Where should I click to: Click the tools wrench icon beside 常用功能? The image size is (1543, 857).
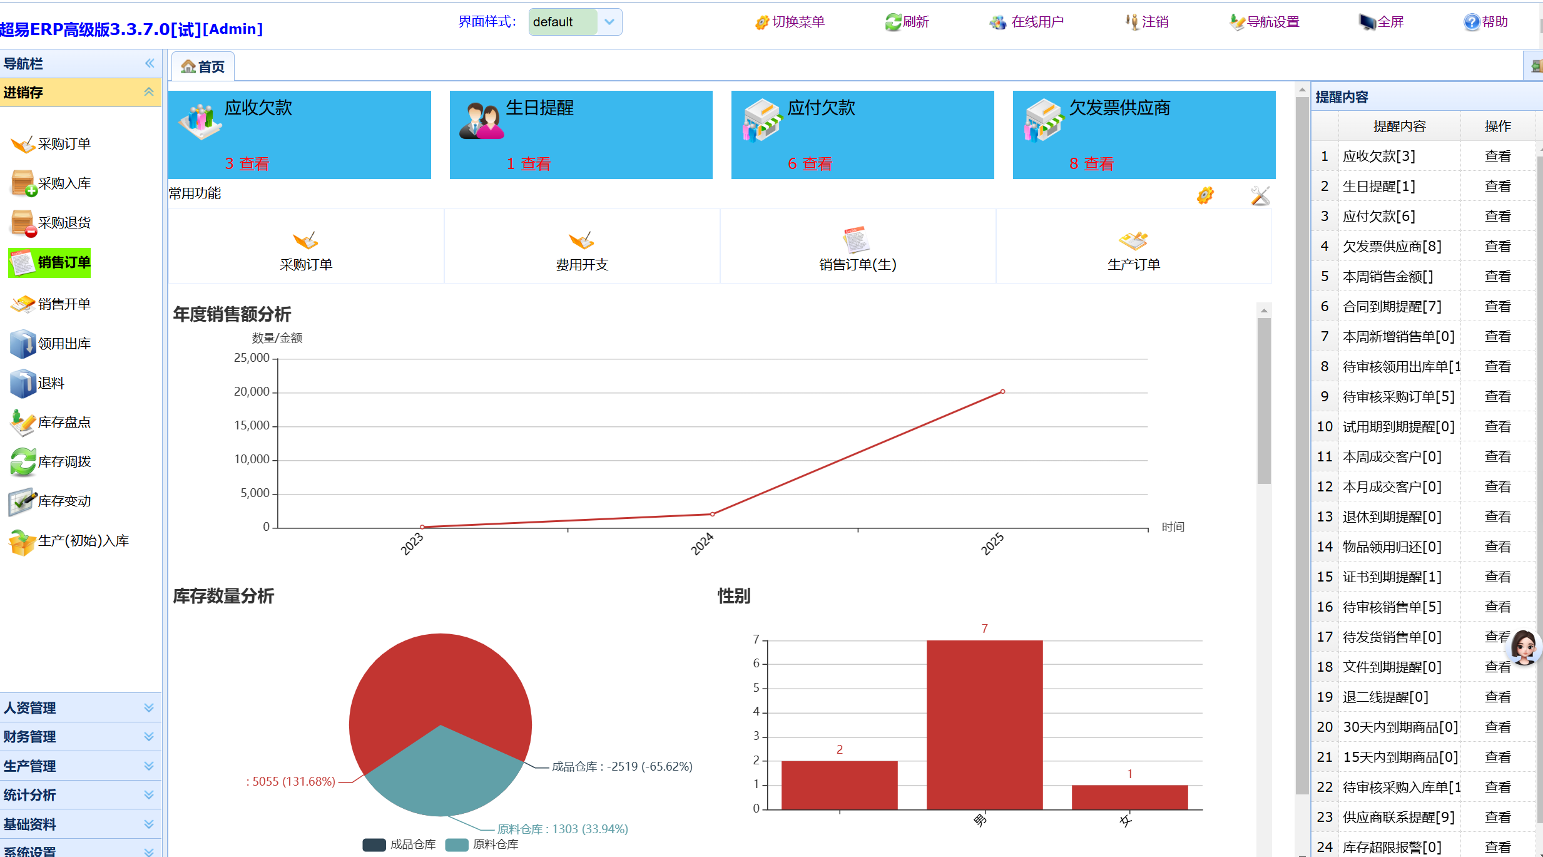[x=1260, y=196]
